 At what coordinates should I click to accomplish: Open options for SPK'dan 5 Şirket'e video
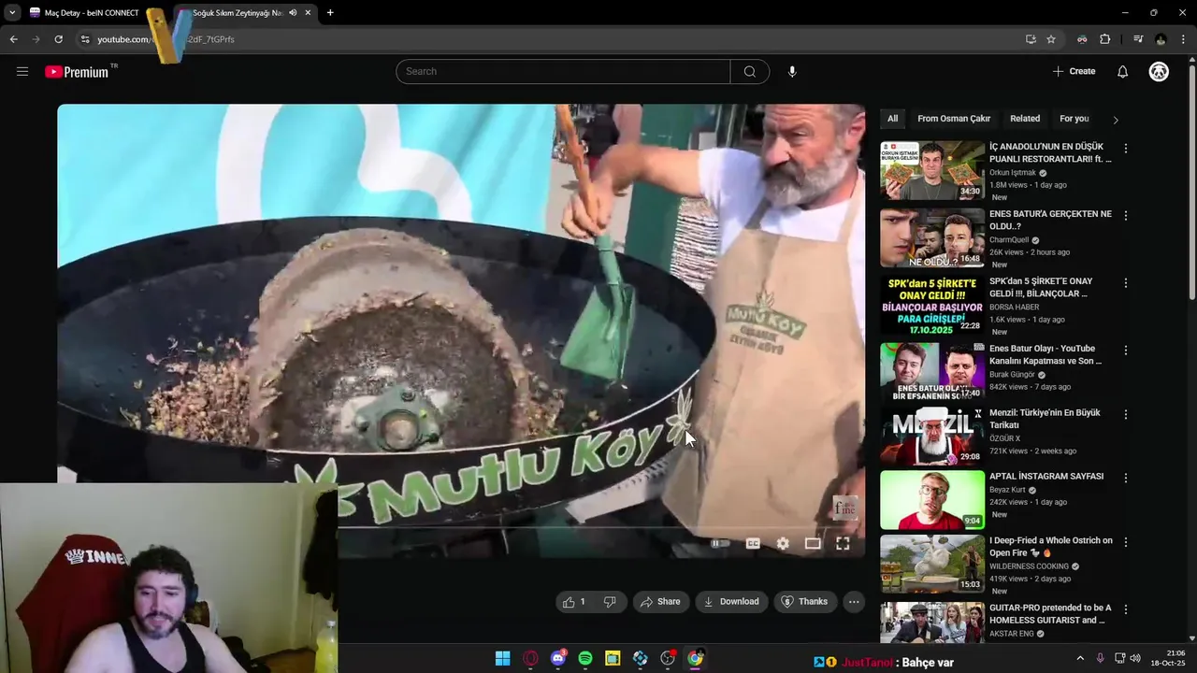1126,282
